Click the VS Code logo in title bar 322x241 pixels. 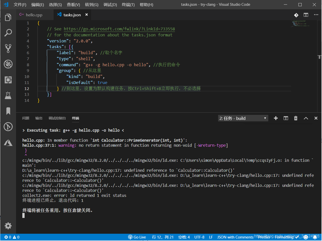pos(6,5)
